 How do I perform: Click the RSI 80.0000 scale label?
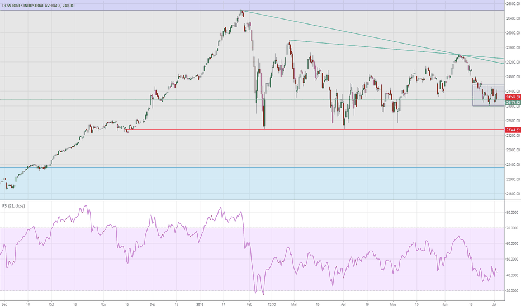(512, 213)
